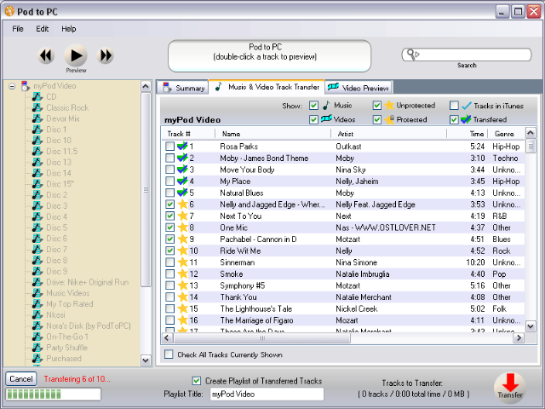Sort by the Artist column header
Screen dimensions: 545x409
pyautogui.click(x=388, y=134)
